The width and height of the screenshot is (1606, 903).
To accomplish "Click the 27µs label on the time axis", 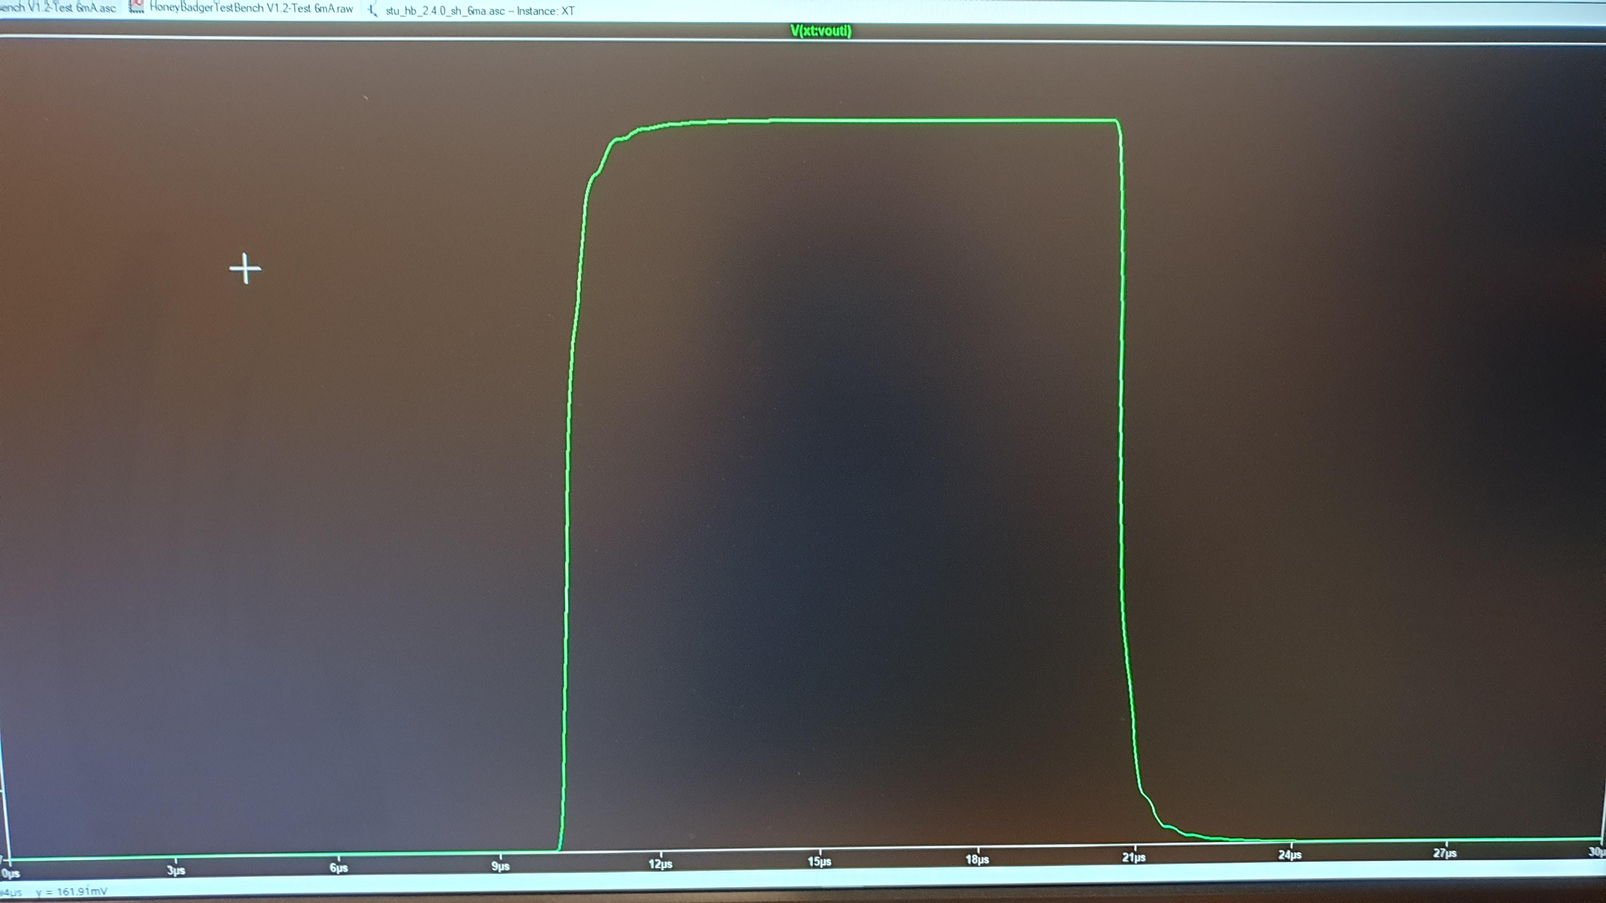I will (x=1445, y=853).
